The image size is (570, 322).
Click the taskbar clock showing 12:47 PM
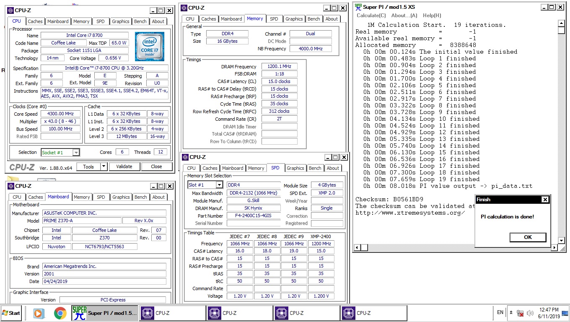coord(549,310)
